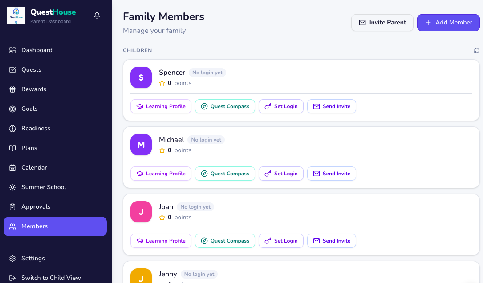Click the Quests checkbox icon

pyautogui.click(x=12, y=69)
